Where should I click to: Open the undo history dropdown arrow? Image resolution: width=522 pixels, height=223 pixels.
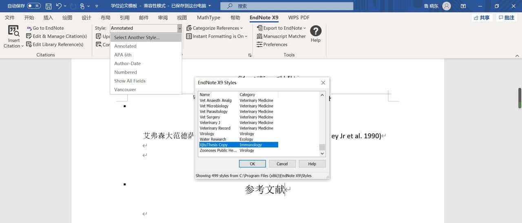pyautogui.click(x=65, y=6)
